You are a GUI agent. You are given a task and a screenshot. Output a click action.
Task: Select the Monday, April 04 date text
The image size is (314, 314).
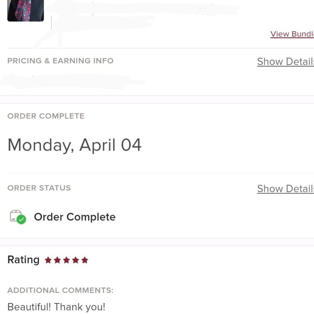[74, 145]
